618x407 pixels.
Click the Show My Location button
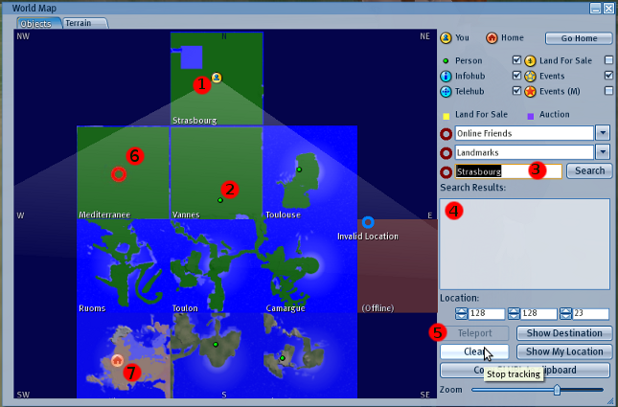click(564, 351)
